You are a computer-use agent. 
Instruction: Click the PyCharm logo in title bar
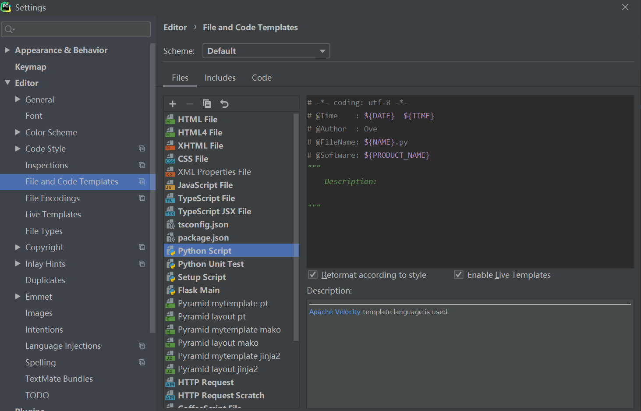(x=7, y=7)
